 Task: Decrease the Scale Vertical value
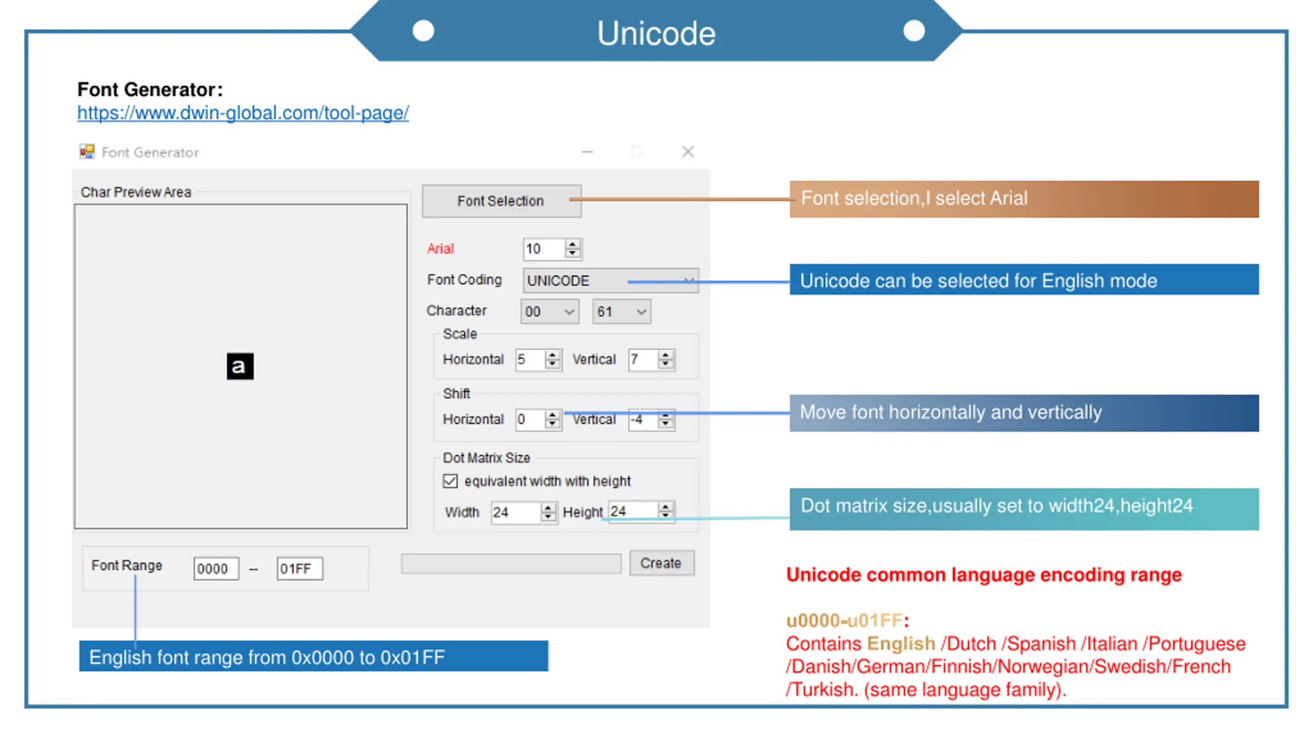click(666, 364)
